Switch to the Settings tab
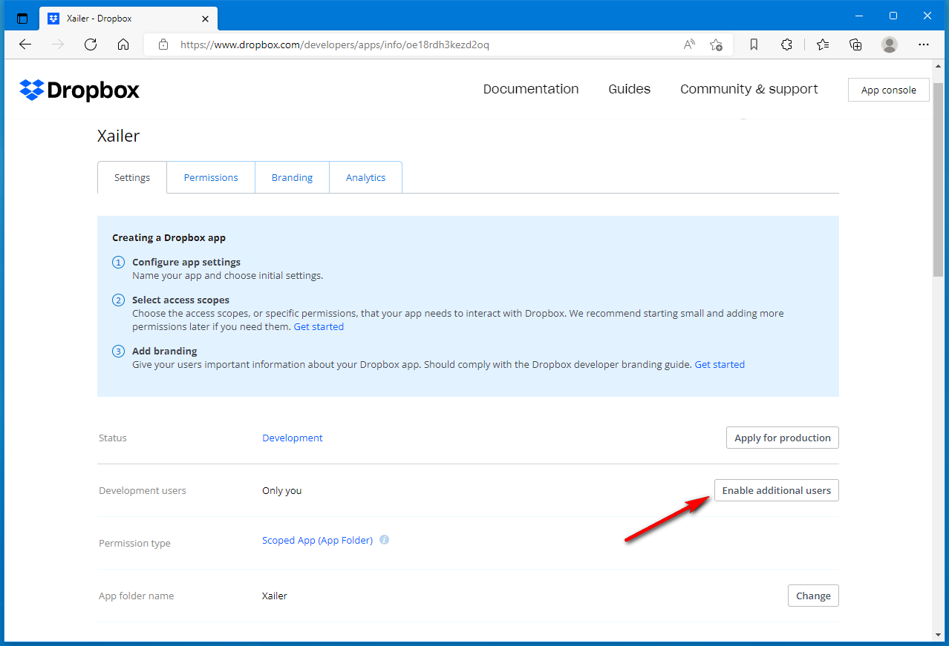949x646 pixels. click(x=132, y=177)
